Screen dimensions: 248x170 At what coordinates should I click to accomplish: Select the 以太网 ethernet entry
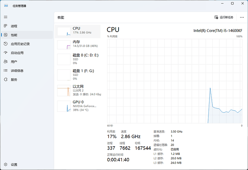click(78, 91)
